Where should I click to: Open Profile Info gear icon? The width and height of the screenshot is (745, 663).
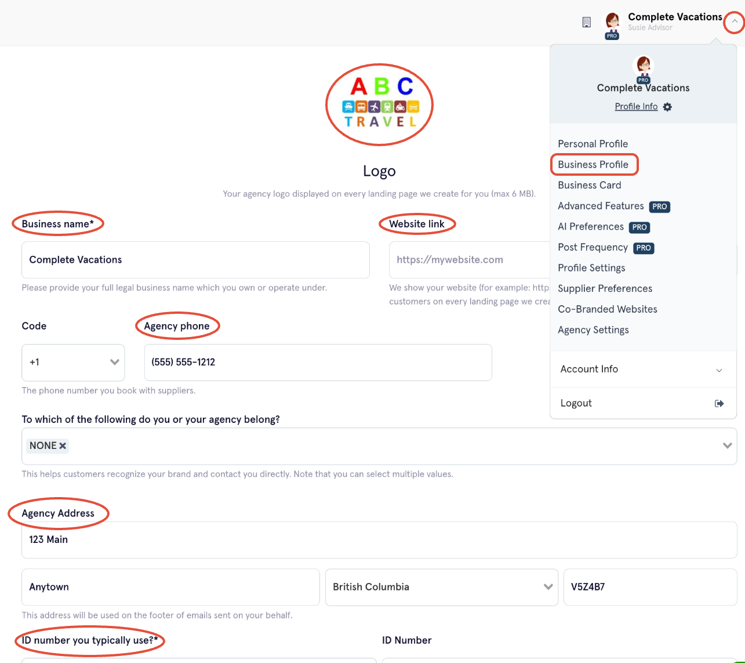[x=667, y=107]
